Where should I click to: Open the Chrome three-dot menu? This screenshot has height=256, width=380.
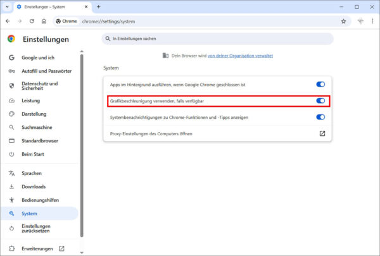[x=372, y=21]
